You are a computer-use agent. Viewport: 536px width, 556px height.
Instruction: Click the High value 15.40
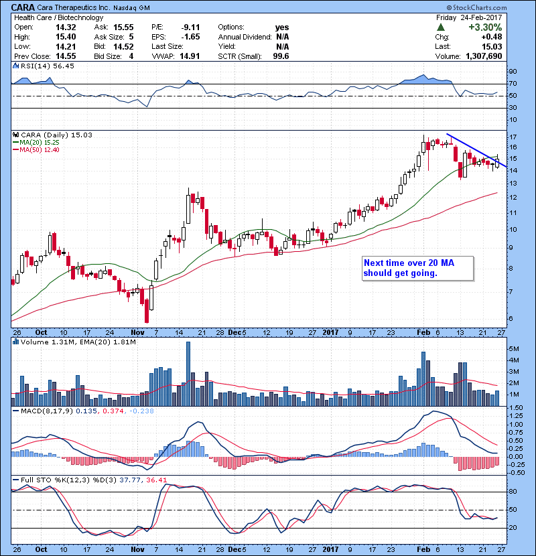pos(66,37)
